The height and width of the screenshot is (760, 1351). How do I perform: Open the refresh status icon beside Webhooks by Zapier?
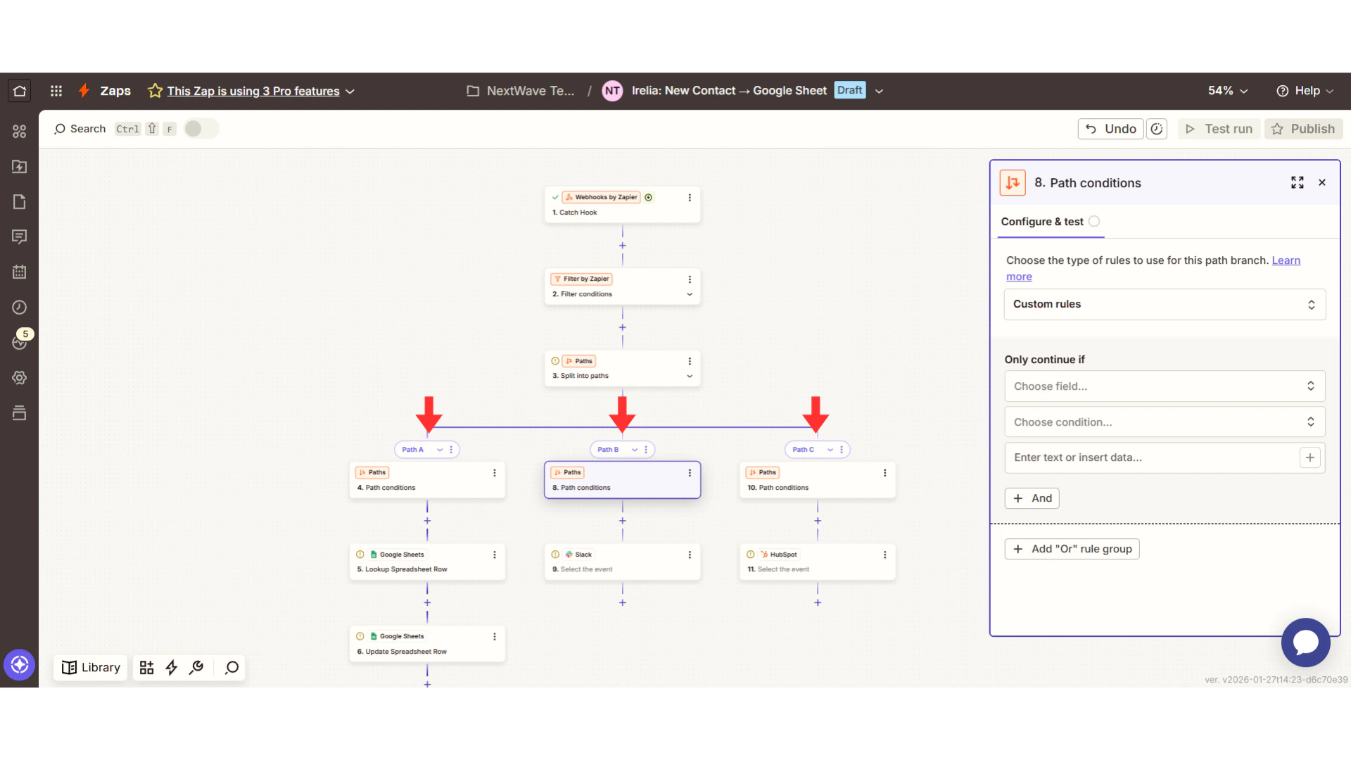(649, 197)
